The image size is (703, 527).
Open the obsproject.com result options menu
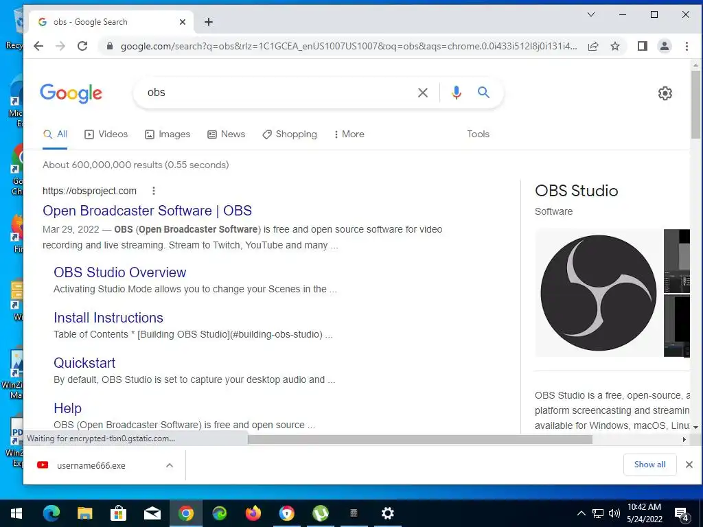153,191
